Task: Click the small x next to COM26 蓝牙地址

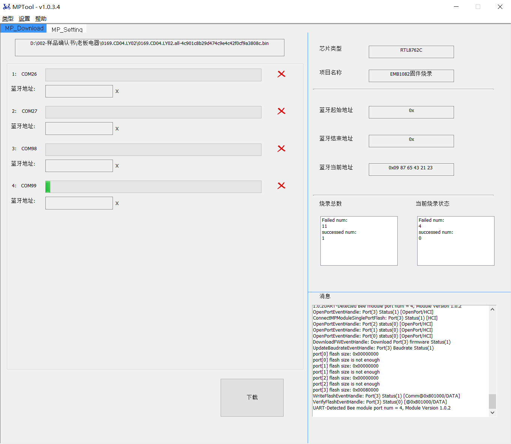Action: pos(117,91)
